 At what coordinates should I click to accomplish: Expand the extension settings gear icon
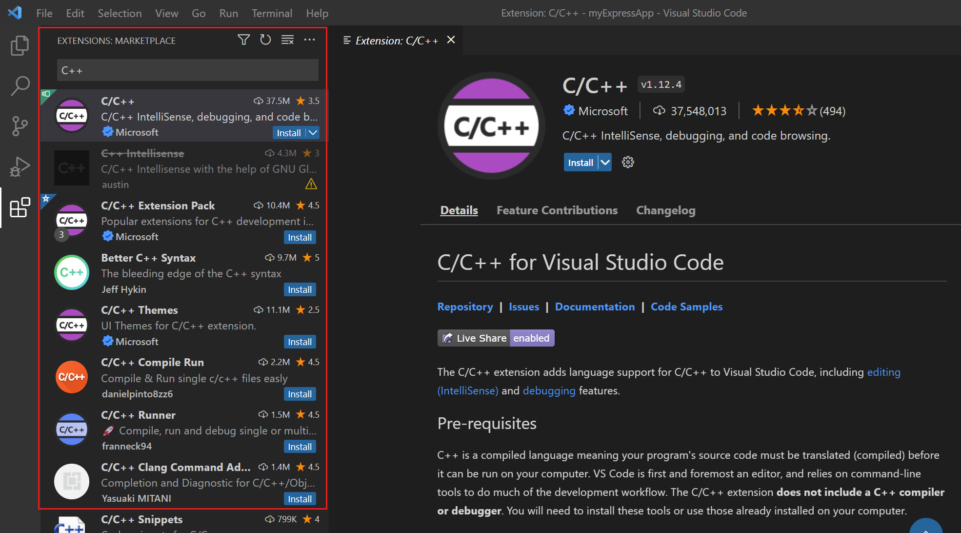click(626, 162)
